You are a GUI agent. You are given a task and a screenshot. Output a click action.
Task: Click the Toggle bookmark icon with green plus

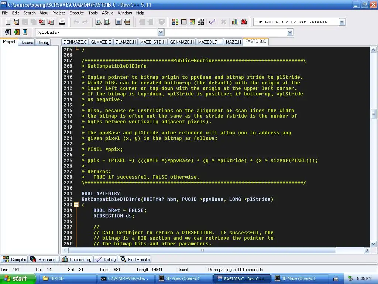pos(16,32)
